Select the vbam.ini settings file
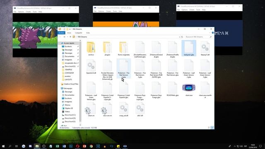Screen dimensions: 265x149 pos(91,109)
